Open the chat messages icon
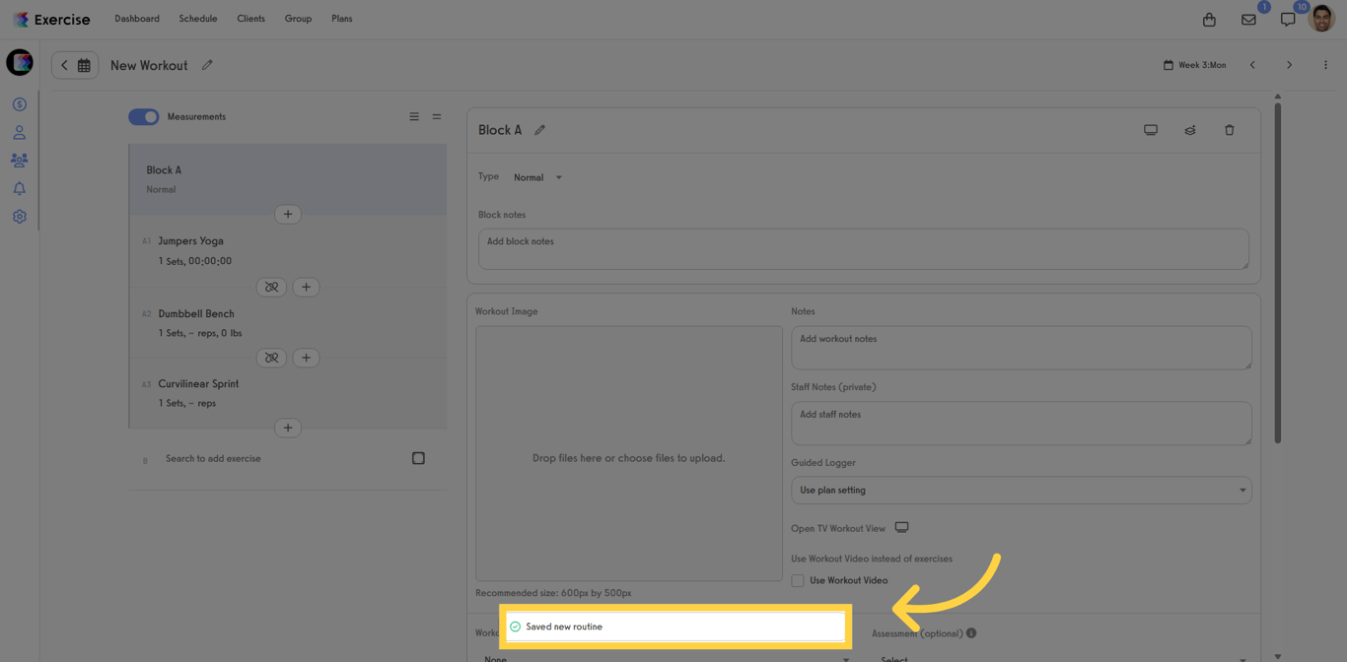Image resolution: width=1347 pixels, height=662 pixels. [x=1287, y=20]
